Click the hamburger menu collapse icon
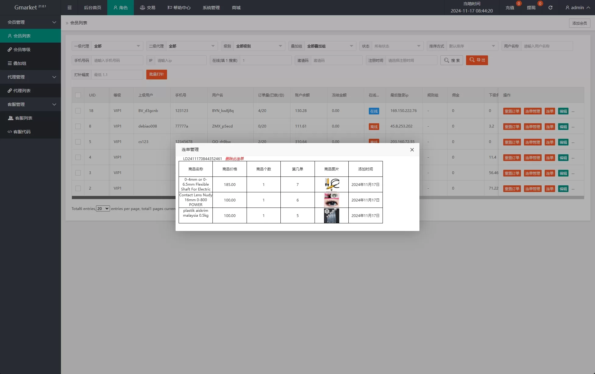 tap(69, 8)
